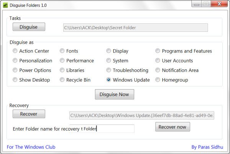Click the folder name for recovery text field
Viewport: 230px width, 154px height.
pyautogui.click(x=102, y=129)
